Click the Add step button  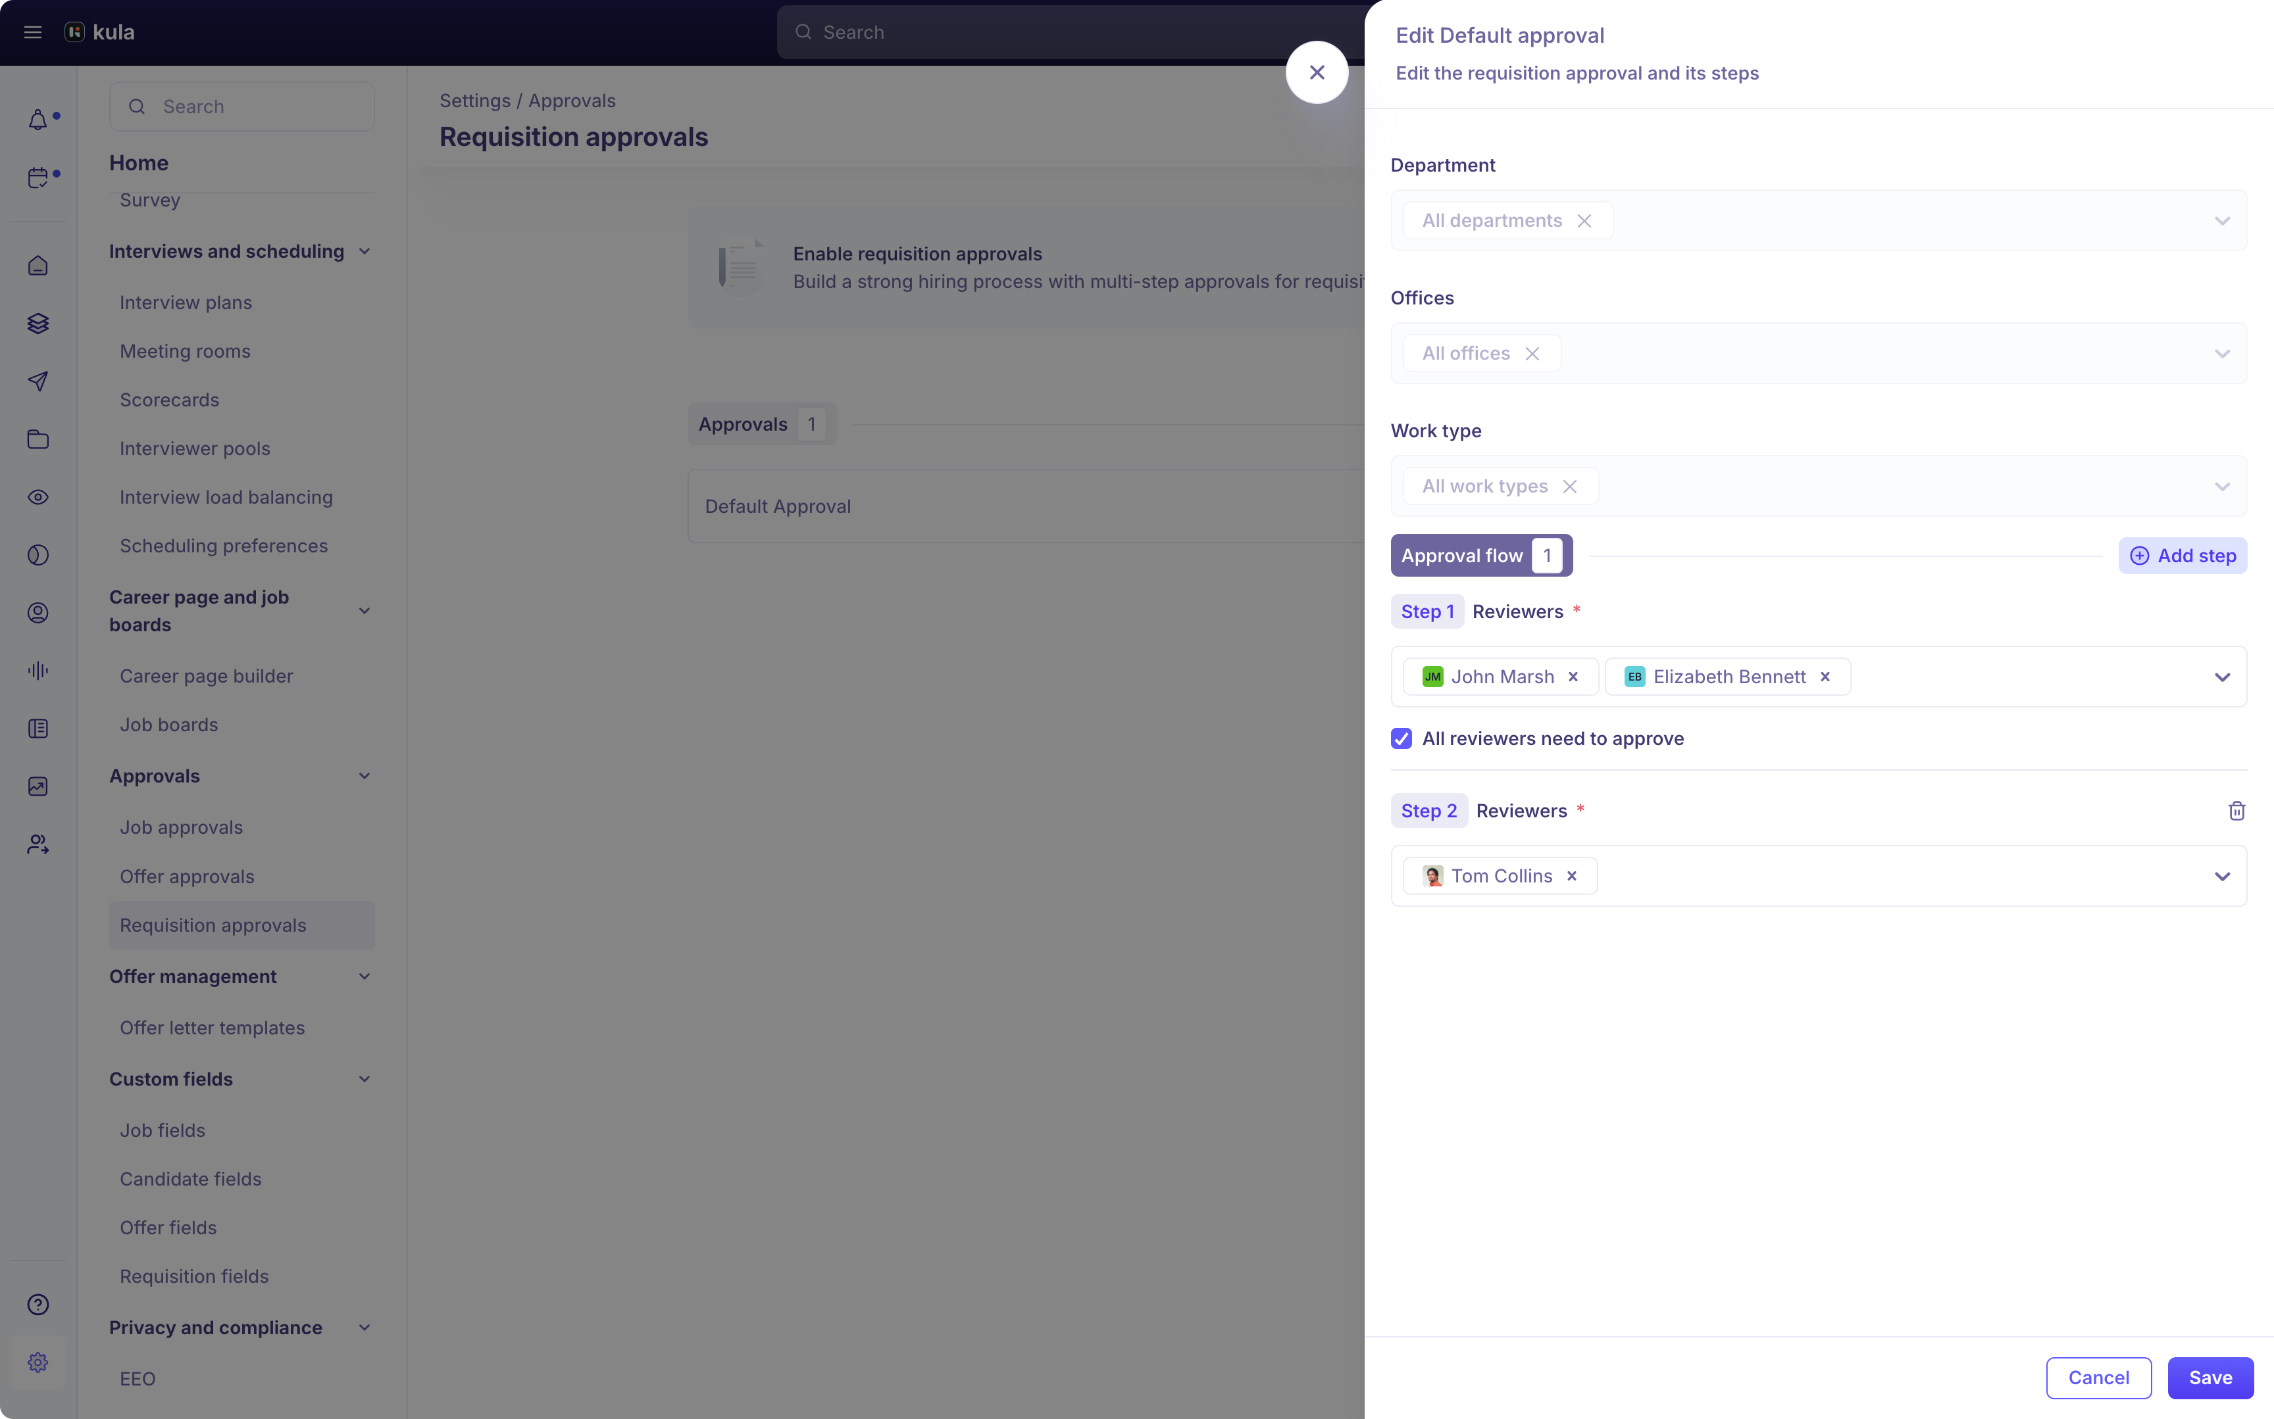[2182, 556]
